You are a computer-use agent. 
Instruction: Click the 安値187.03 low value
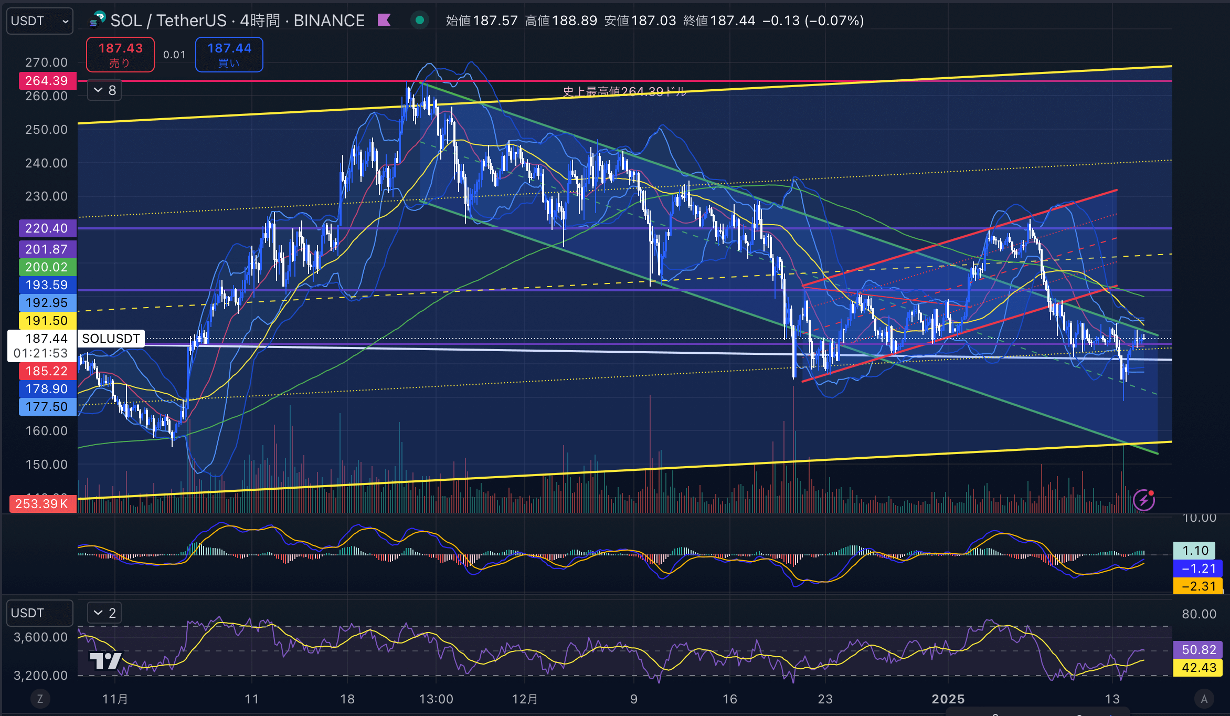point(640,20)
